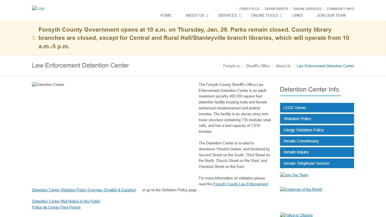Click the Clergy Visitation Policy button
Viewport: 386px width, 217px height.
317,130
